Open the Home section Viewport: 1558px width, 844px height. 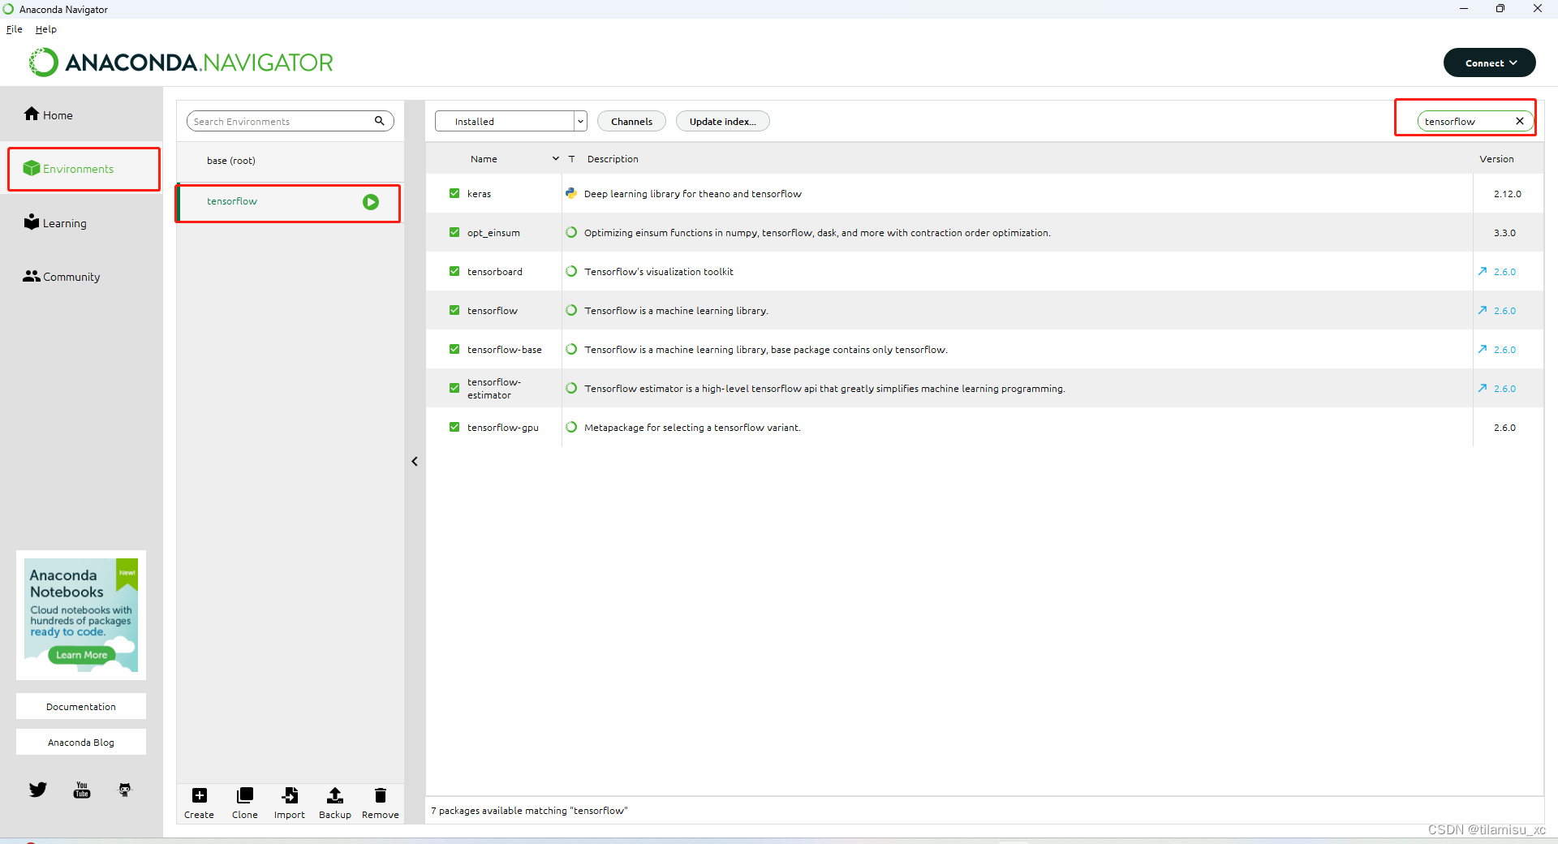[x=49, y=114]
